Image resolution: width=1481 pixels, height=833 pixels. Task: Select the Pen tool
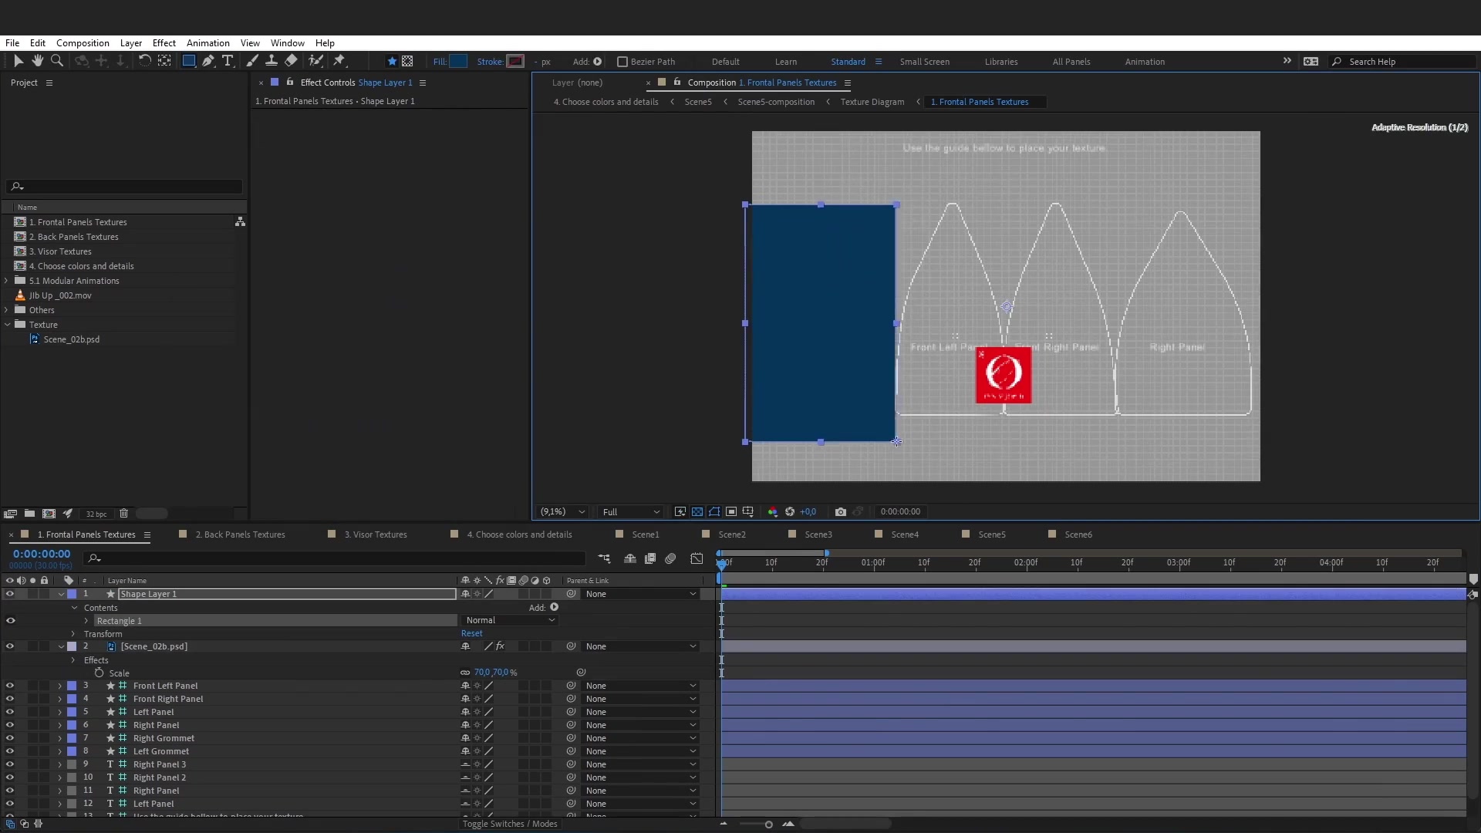pyautogui.click(x=208, y=61)
